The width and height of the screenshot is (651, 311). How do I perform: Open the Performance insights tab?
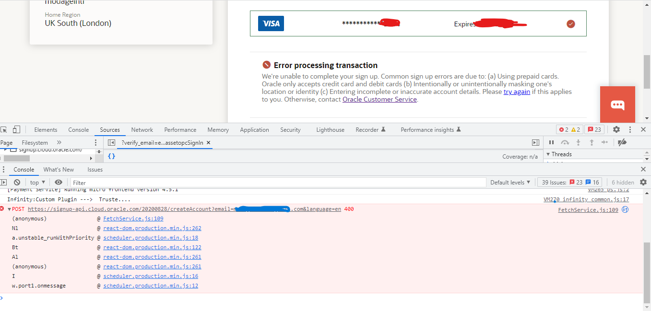pos(430,129)
